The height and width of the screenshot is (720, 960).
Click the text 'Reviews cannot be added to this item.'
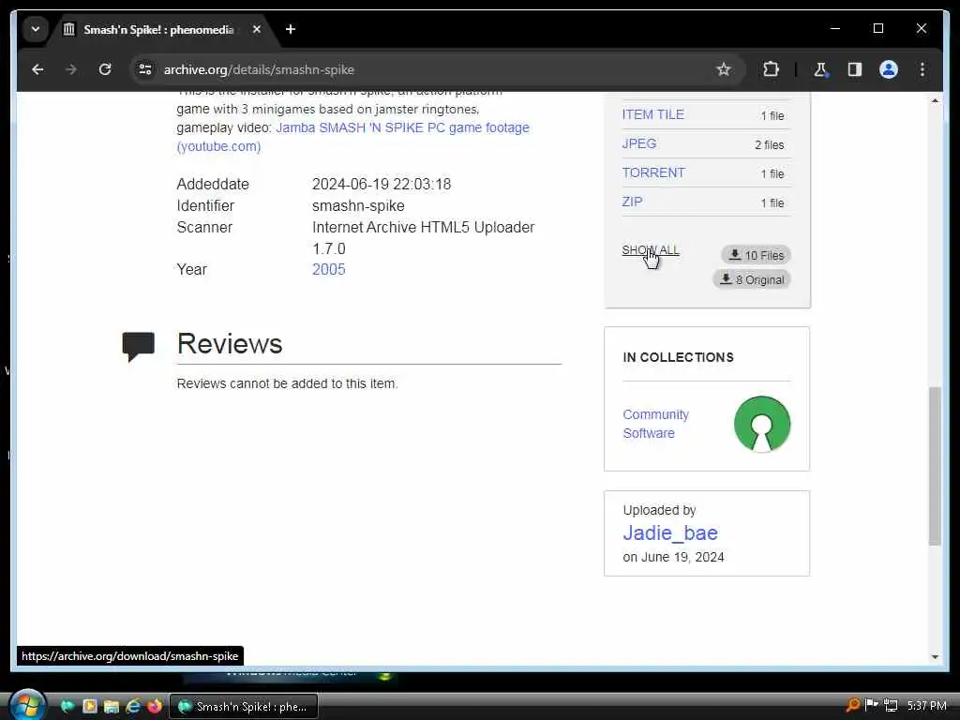point(287,383)
